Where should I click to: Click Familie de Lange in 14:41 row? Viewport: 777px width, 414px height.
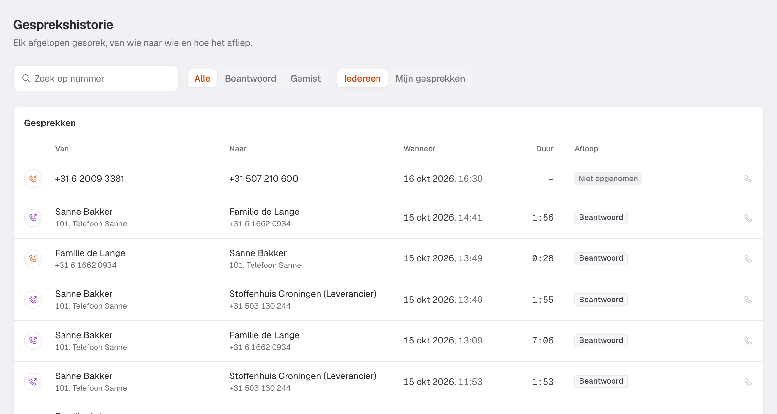[264, 212]
